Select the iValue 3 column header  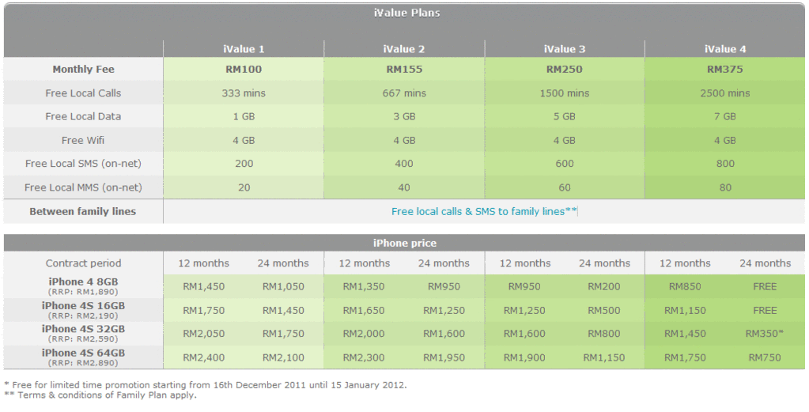565,49
